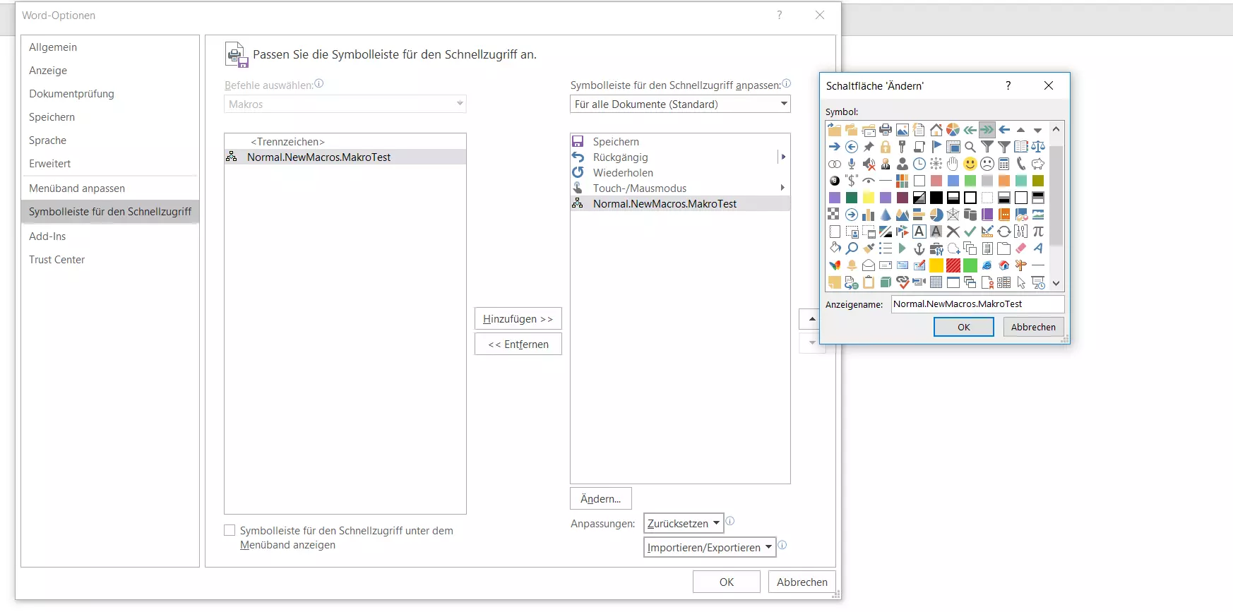
Task: Pick the yellow smiley face symbol
Action: (x=970, y=164)
